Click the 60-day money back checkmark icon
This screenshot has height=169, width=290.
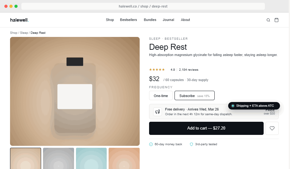pos(151,144)
